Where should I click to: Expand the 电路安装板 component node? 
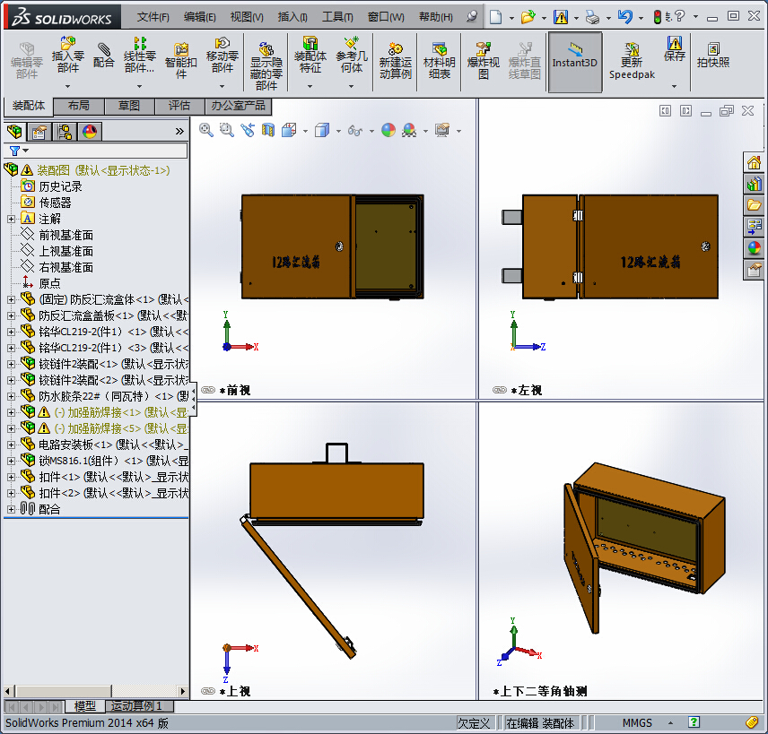tap(12, 445)
